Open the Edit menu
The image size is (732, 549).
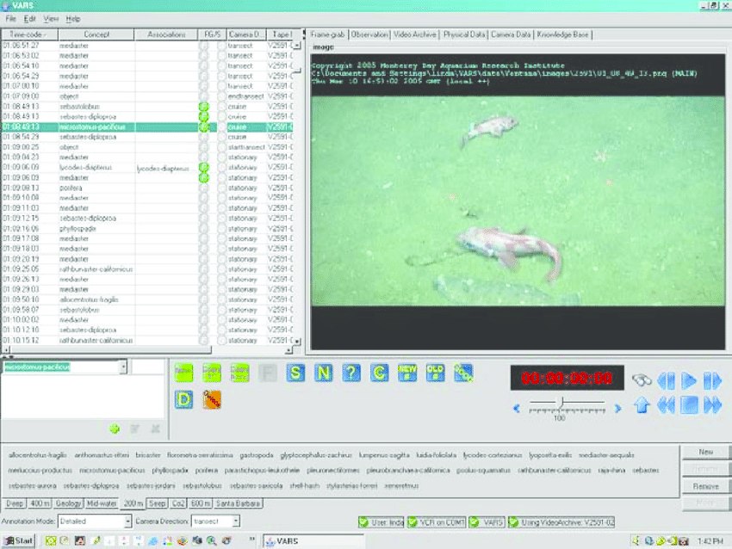(x=30, y=19)
